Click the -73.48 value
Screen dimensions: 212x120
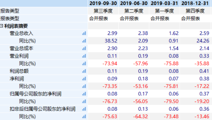pos(171,116)
